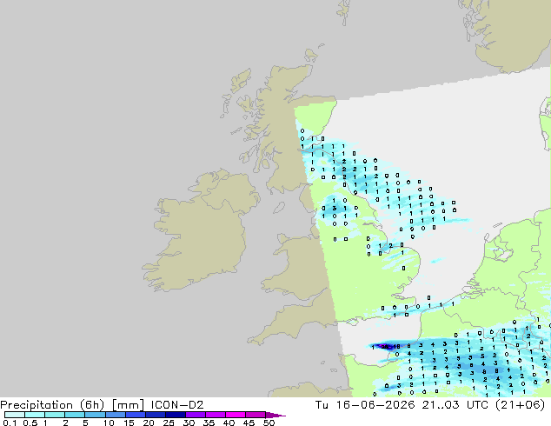The height and width of the screenshot is (426, 551).
Task: Click the 'Precipitation (6h) [mm] ICON-D2' title
Action: pos(102,405)
